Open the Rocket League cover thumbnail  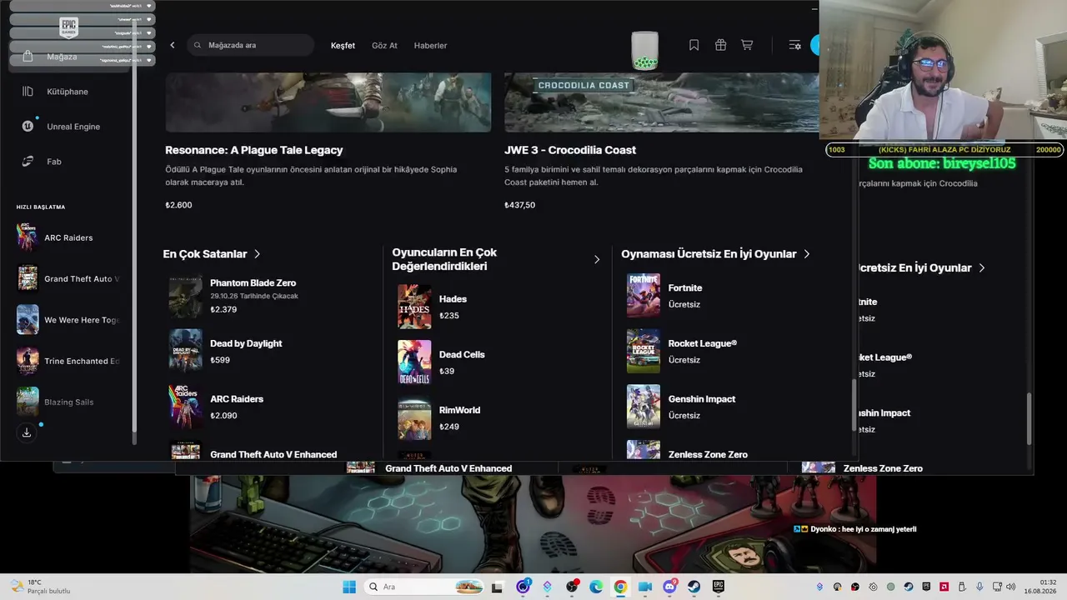644,351
